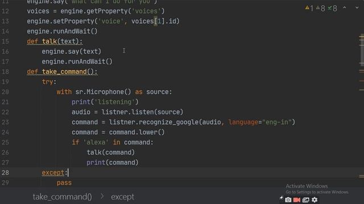Viewport: 364px width, 204px height.
Task: Click 'engine.setProperty' on line 13
Action: [x=60, y=22]
